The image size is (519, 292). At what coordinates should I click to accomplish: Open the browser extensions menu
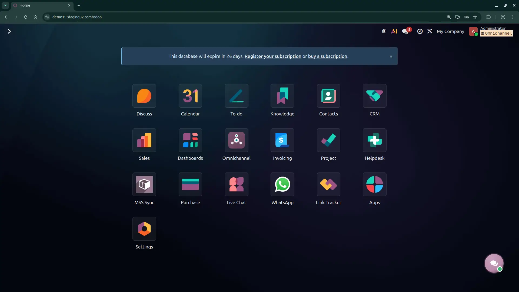(x=489, y=17)
